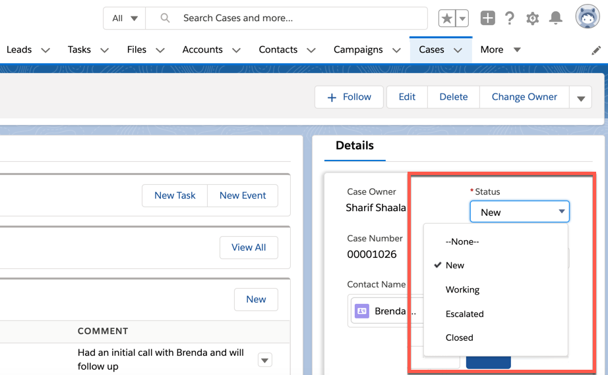
Task: Expand the Campaigns tab chevron
Action: point(396,50)
